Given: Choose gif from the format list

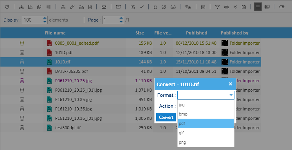Looking at the screenshot, I should coord(205,133).
